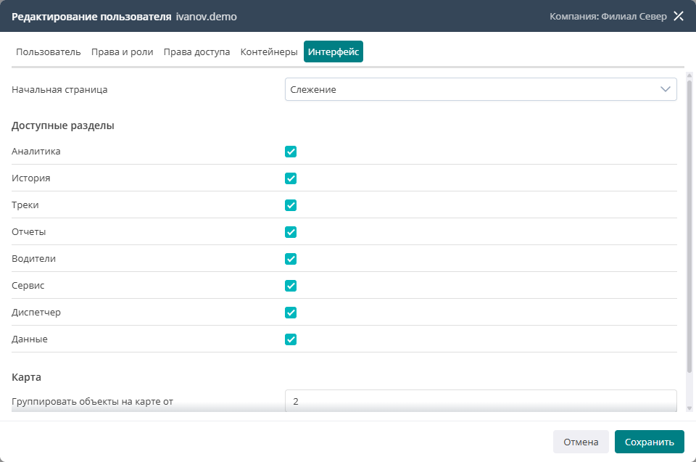Click the Доступные разделы heading
Image resolution: width=696 pixels, height=462 pixels.
point(63,125)
